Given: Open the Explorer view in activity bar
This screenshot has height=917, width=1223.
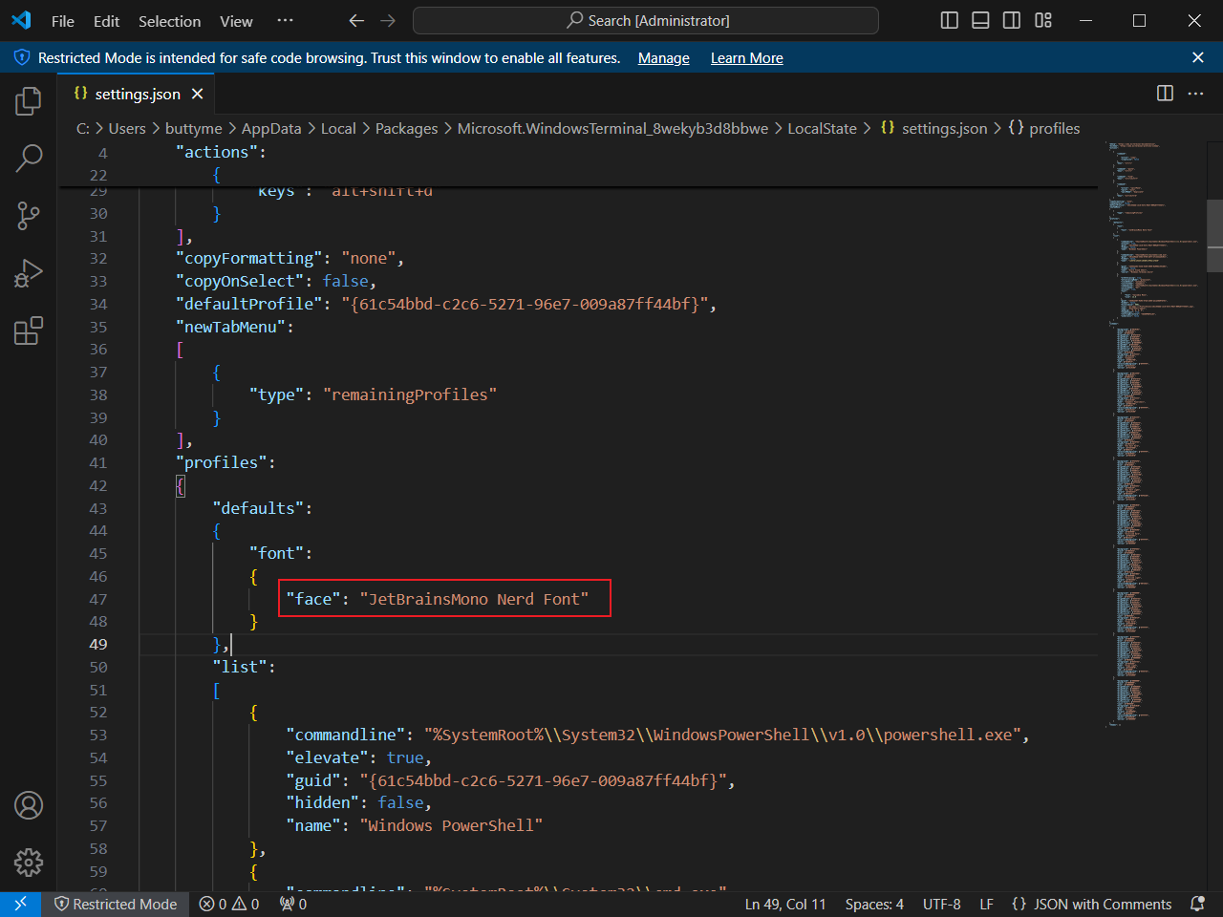Looking at the screenshot, I should point(29,101).
